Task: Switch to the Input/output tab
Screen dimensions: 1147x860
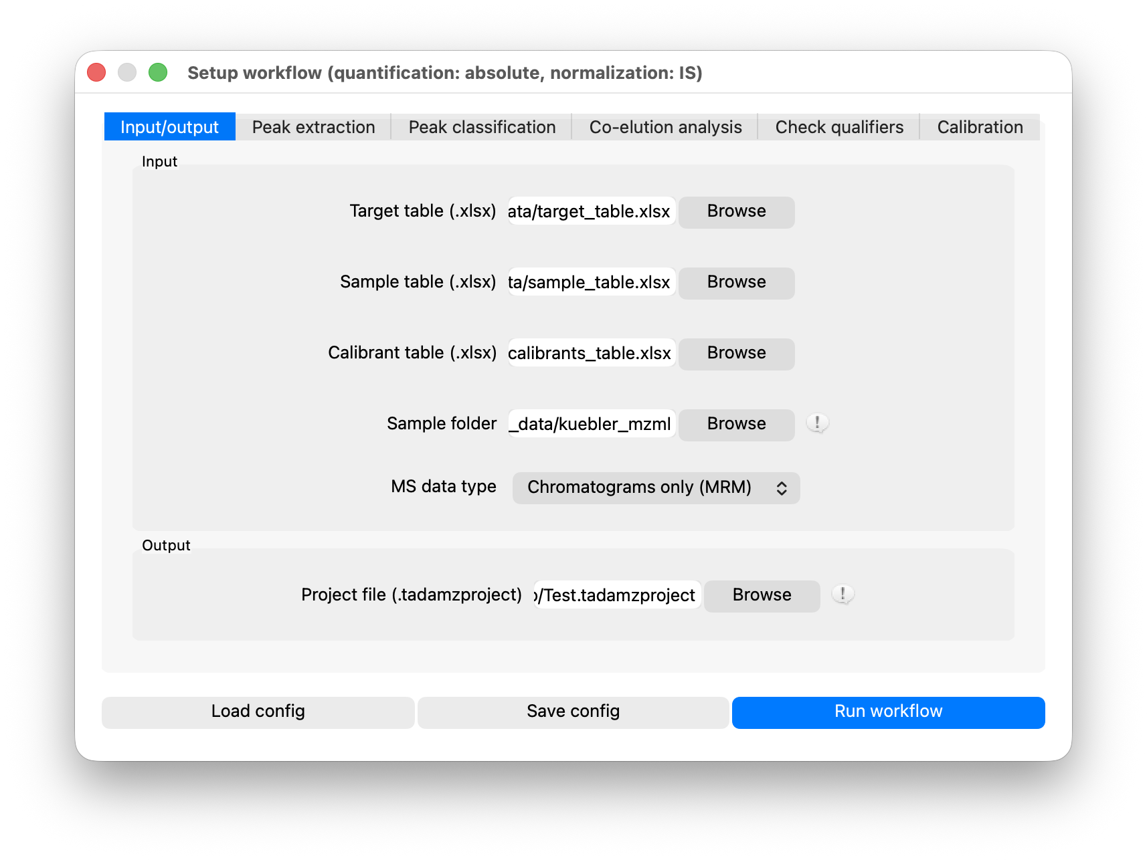Action: click(170, 127)
